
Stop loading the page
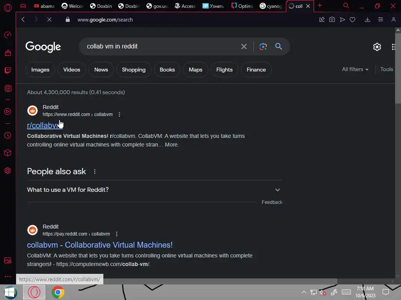pyautogui.click(x=49, y=20)
